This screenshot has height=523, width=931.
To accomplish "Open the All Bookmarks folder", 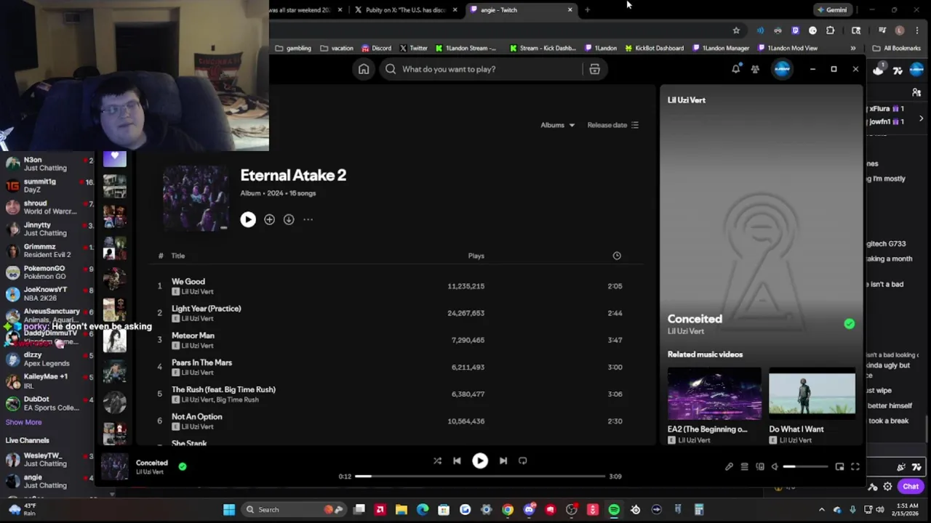I will click(897, 48).
